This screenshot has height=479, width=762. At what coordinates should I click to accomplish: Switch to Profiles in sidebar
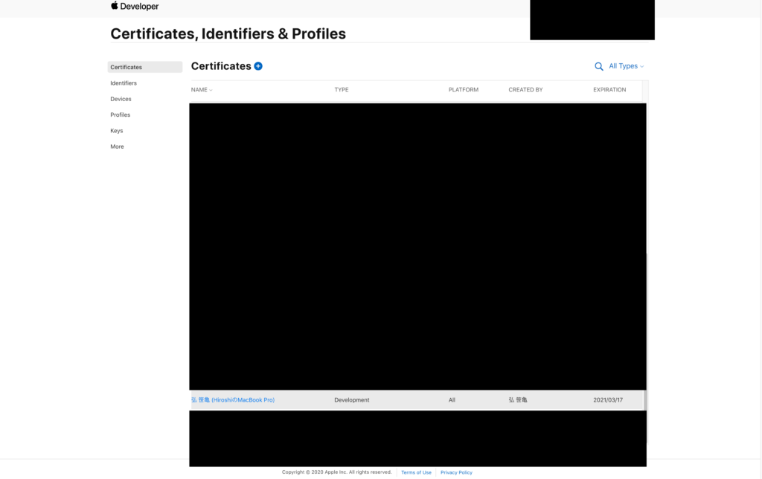[121, 115]
